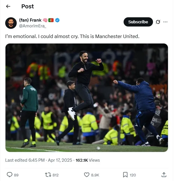Image resolution: width=174 pixels, height=181 pixels.
Task: Open the three-dot more options menu
Action: click(x=165, y=22)
